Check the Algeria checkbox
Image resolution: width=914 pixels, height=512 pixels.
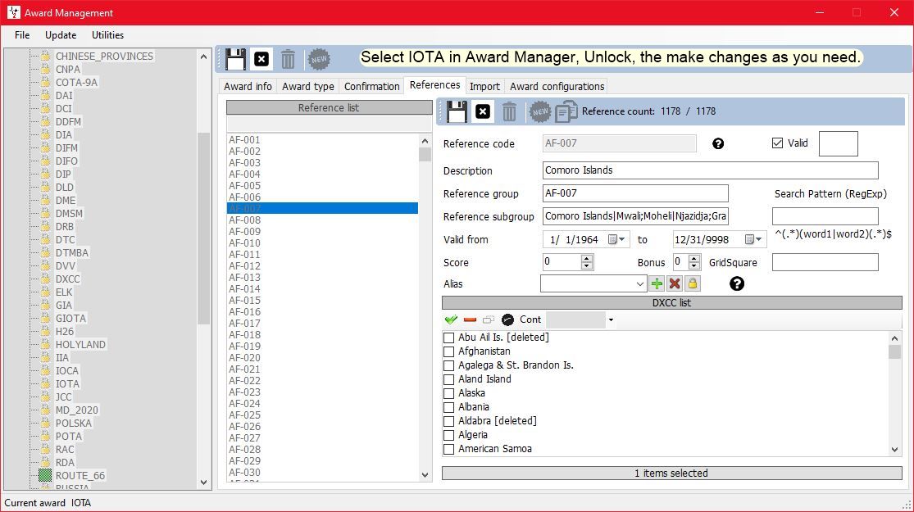pos(449,435)
